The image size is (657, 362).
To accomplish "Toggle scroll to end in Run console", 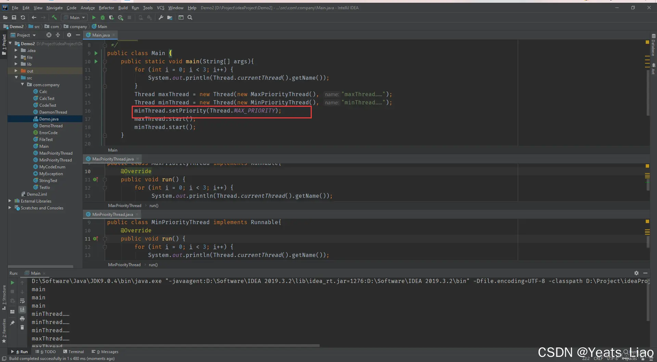I will point(22,310).
